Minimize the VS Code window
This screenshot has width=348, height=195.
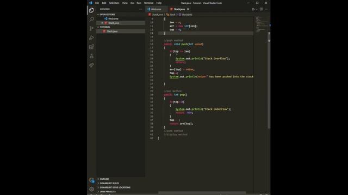(248, 3)
